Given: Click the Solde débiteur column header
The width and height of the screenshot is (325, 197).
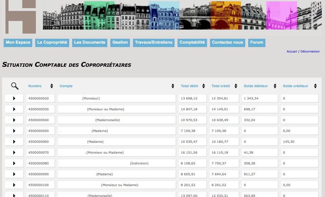Looking at the screenshot, I should click(x=256, y=86).
